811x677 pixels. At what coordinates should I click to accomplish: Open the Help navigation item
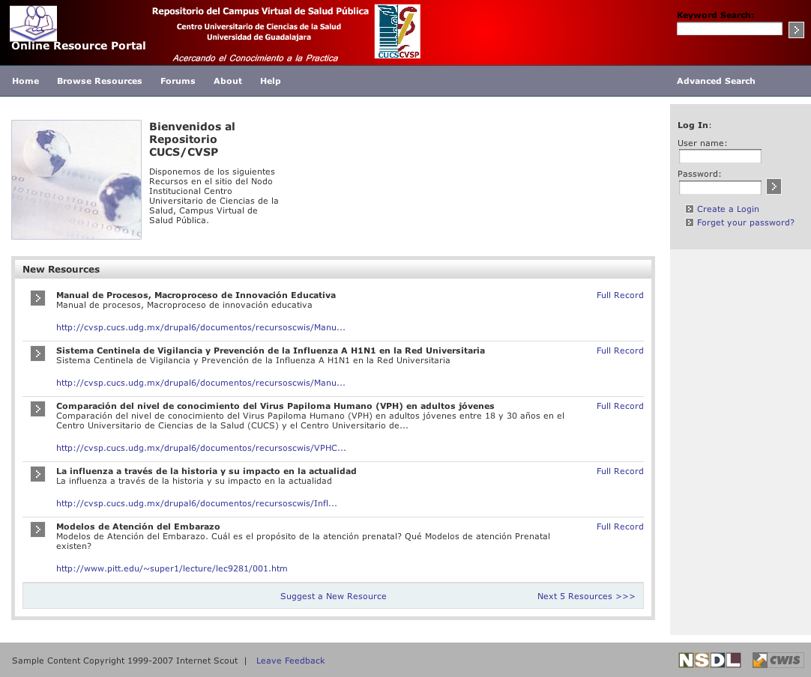(x=270, y=81)
